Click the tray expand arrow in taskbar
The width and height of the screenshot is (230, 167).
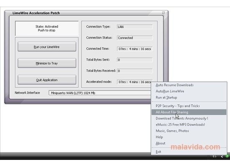[222, 157]
